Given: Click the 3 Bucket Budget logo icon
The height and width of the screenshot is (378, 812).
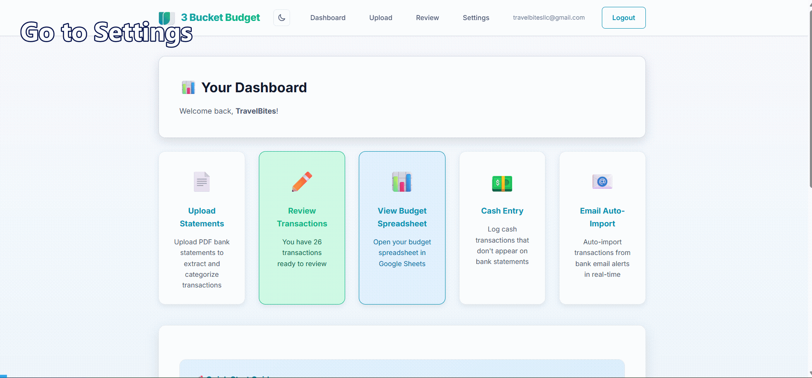Looking at the screenshot, I should [x=167, y=18].
